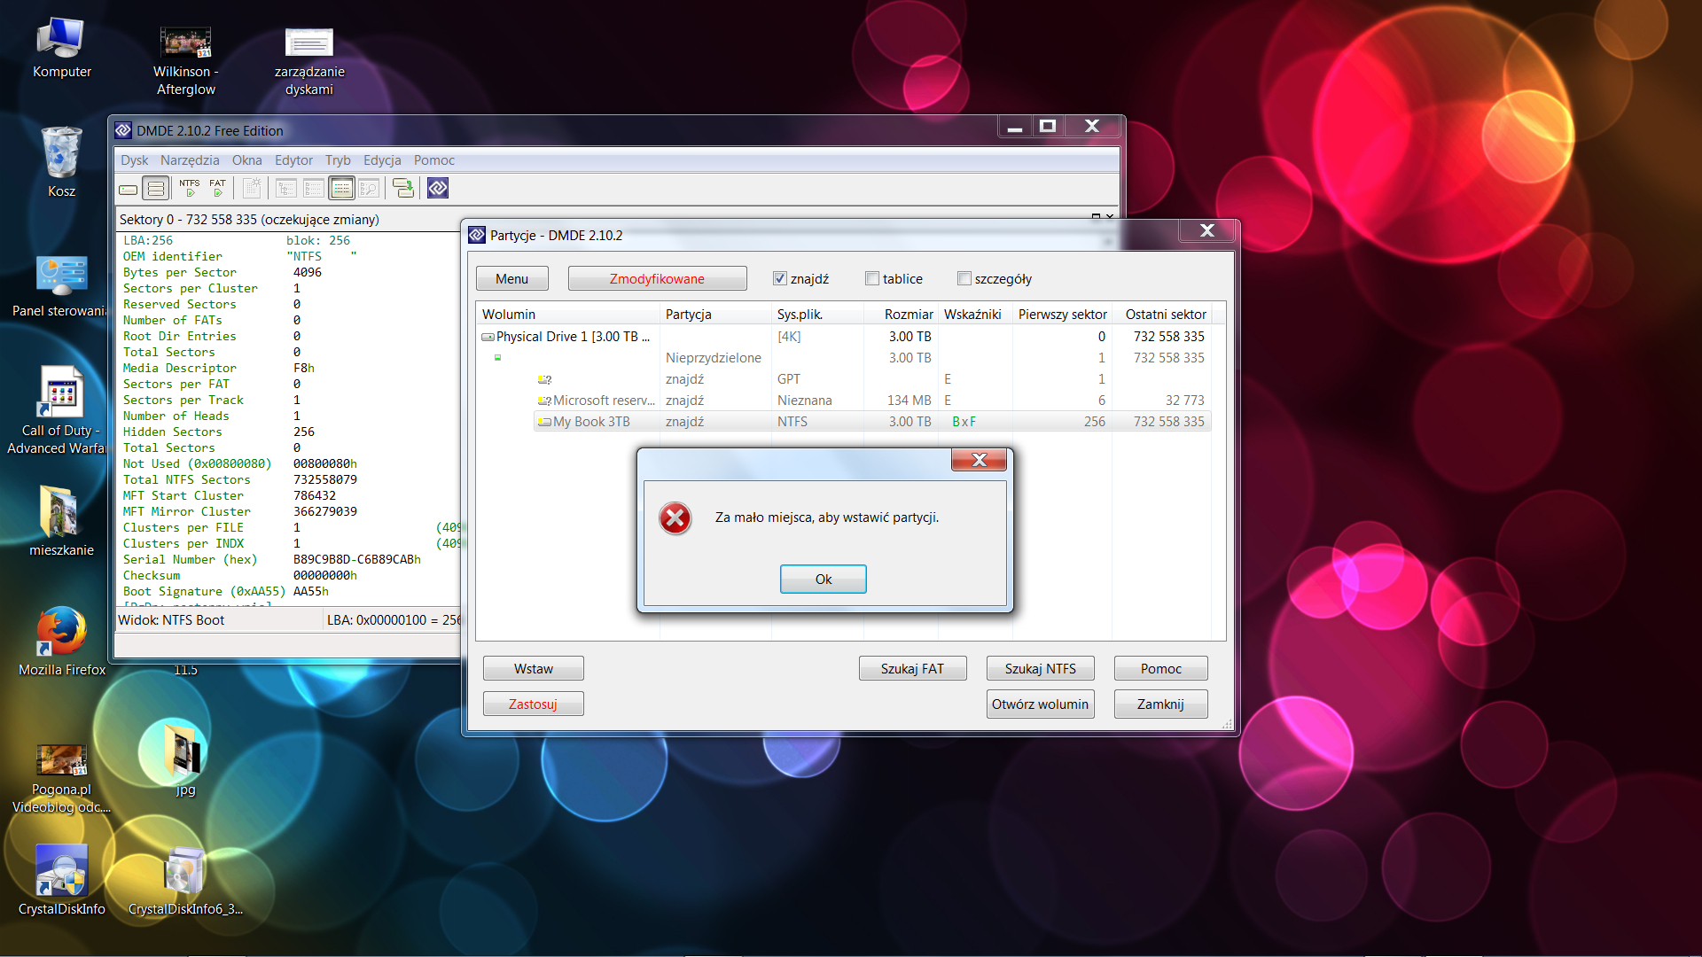Click the My Book 3TB volume icon
Screen dimensions: 1702x957
(x=544, y=422)
